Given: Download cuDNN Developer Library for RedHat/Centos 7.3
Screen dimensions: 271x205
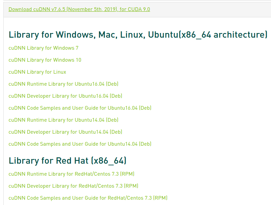Looking at the screenshot, I should [73, 186].
